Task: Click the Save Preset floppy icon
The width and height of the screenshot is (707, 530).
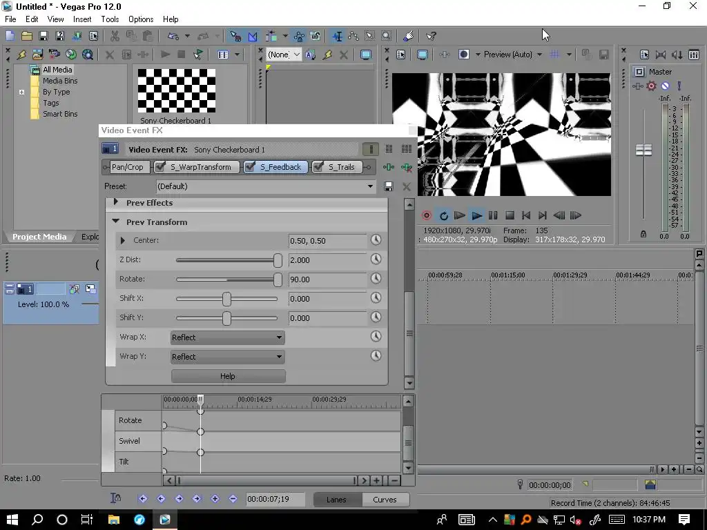Action: [x=388, y=186]
